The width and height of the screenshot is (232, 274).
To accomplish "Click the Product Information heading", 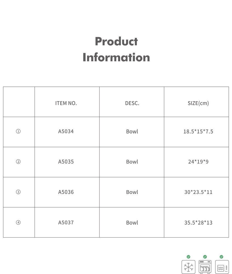I will [116, 49].
